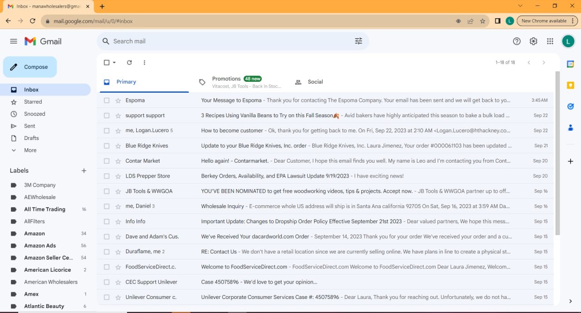The height and width of the screenshot is (313, 581).
Task: Refresh the inbox
Action: (x=129, y=63)
